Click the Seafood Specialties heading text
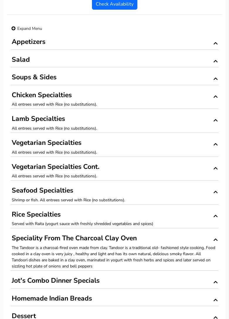Image resolution: width=229 pixels, height=319 pixels. [x=42, y=191]
